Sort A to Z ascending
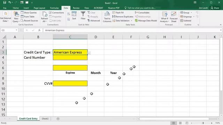This screenshot has width=223, height=125. [69, 14]
